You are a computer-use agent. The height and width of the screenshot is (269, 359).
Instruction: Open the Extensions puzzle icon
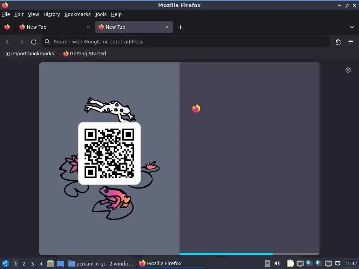(x=338, y=42)
